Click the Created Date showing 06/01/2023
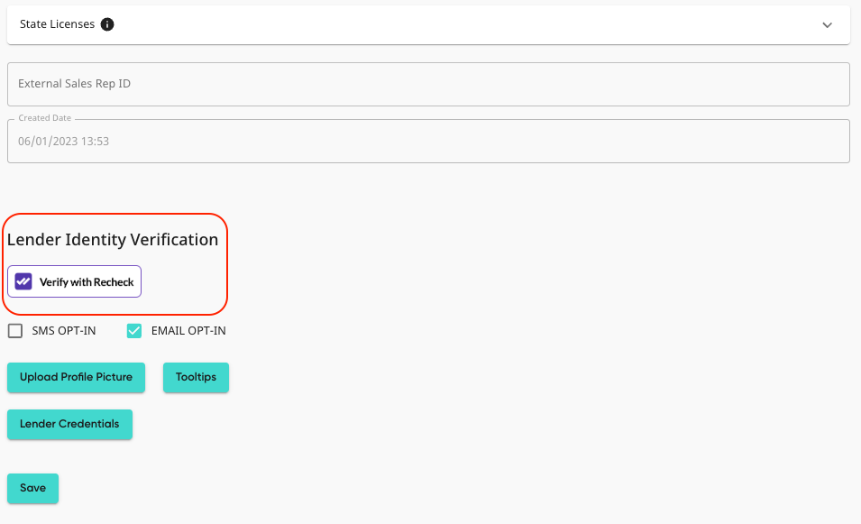861x524 pixels. click(x=428, y=141)
